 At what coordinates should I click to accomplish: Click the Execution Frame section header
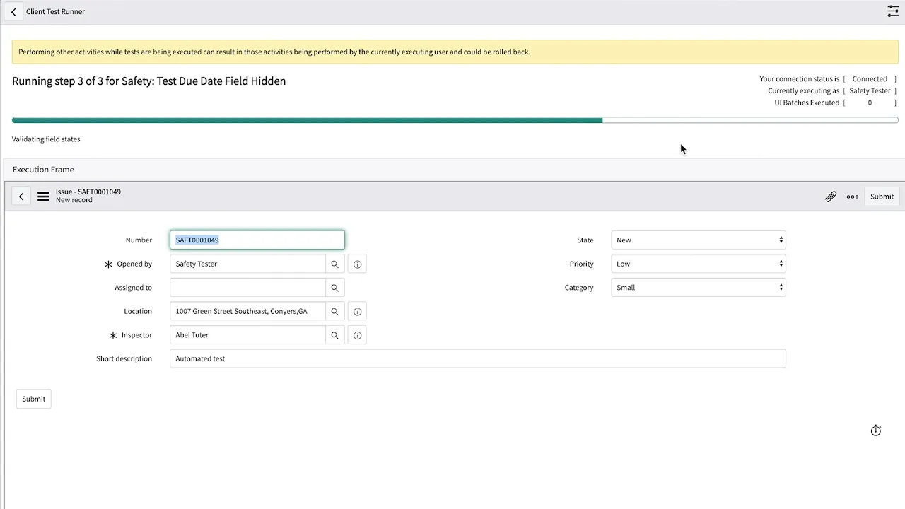[42, 170]
